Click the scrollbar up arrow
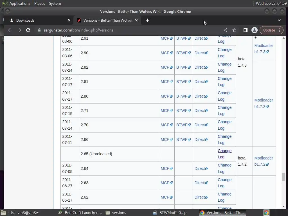288x216 pixels. click(283, 38)
